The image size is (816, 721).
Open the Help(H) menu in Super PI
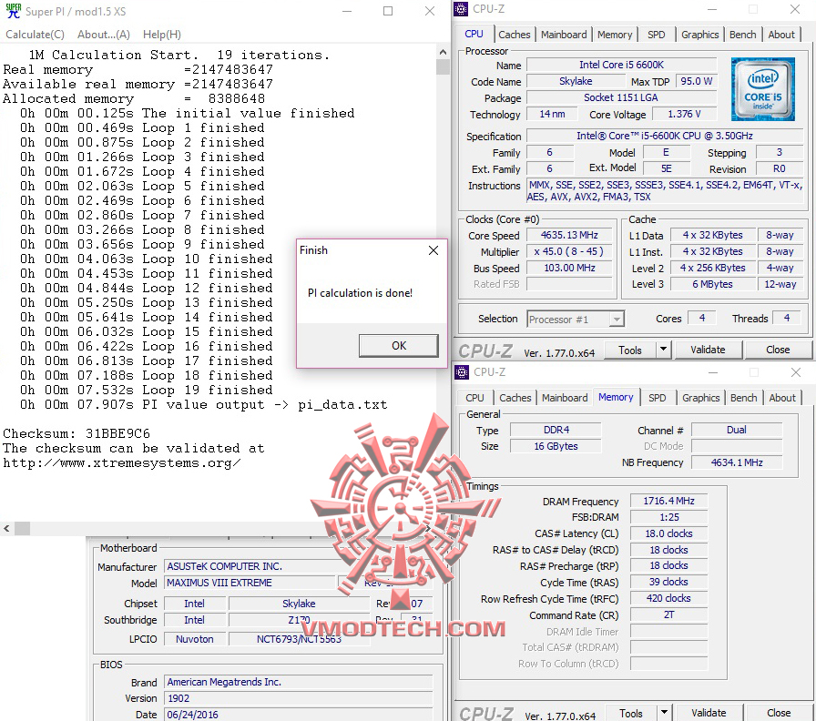click(x=162, y=35)
